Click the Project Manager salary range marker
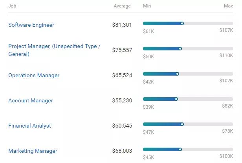Screen dimensions: 242x163 coord(180,48)
